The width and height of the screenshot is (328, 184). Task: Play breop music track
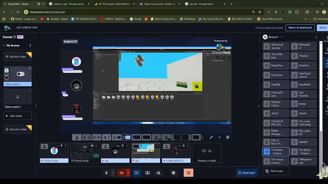(304, 104)
